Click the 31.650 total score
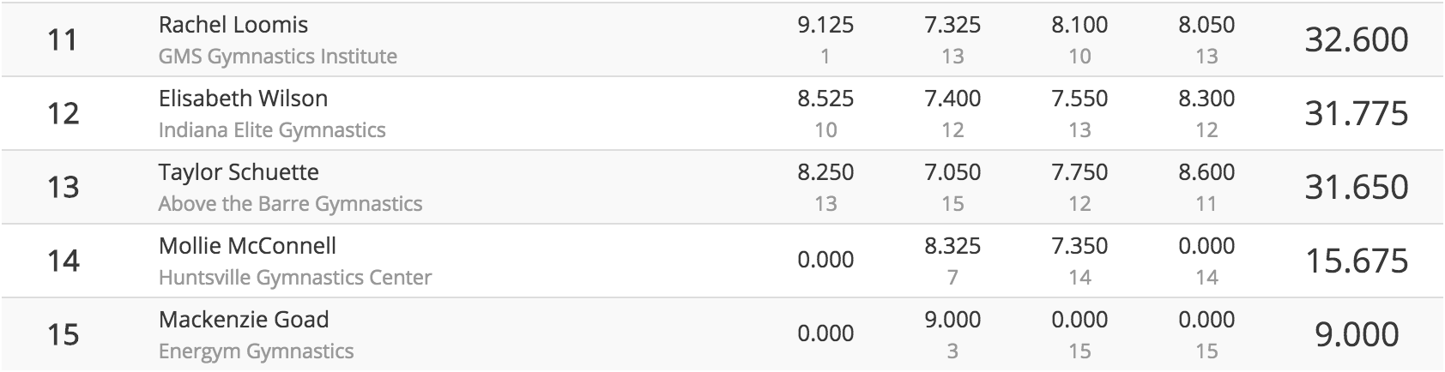The width and height of the screenshot is (1445, 372). coord(1357,188)
